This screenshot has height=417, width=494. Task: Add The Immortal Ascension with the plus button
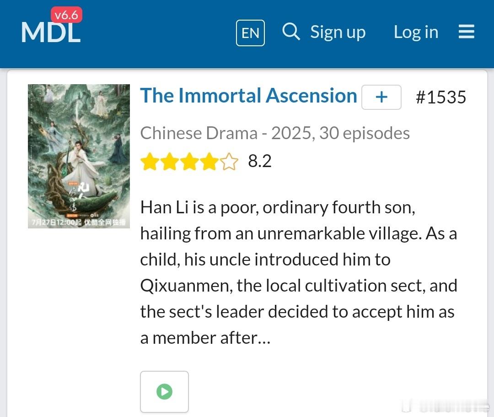tap(381, 97)
